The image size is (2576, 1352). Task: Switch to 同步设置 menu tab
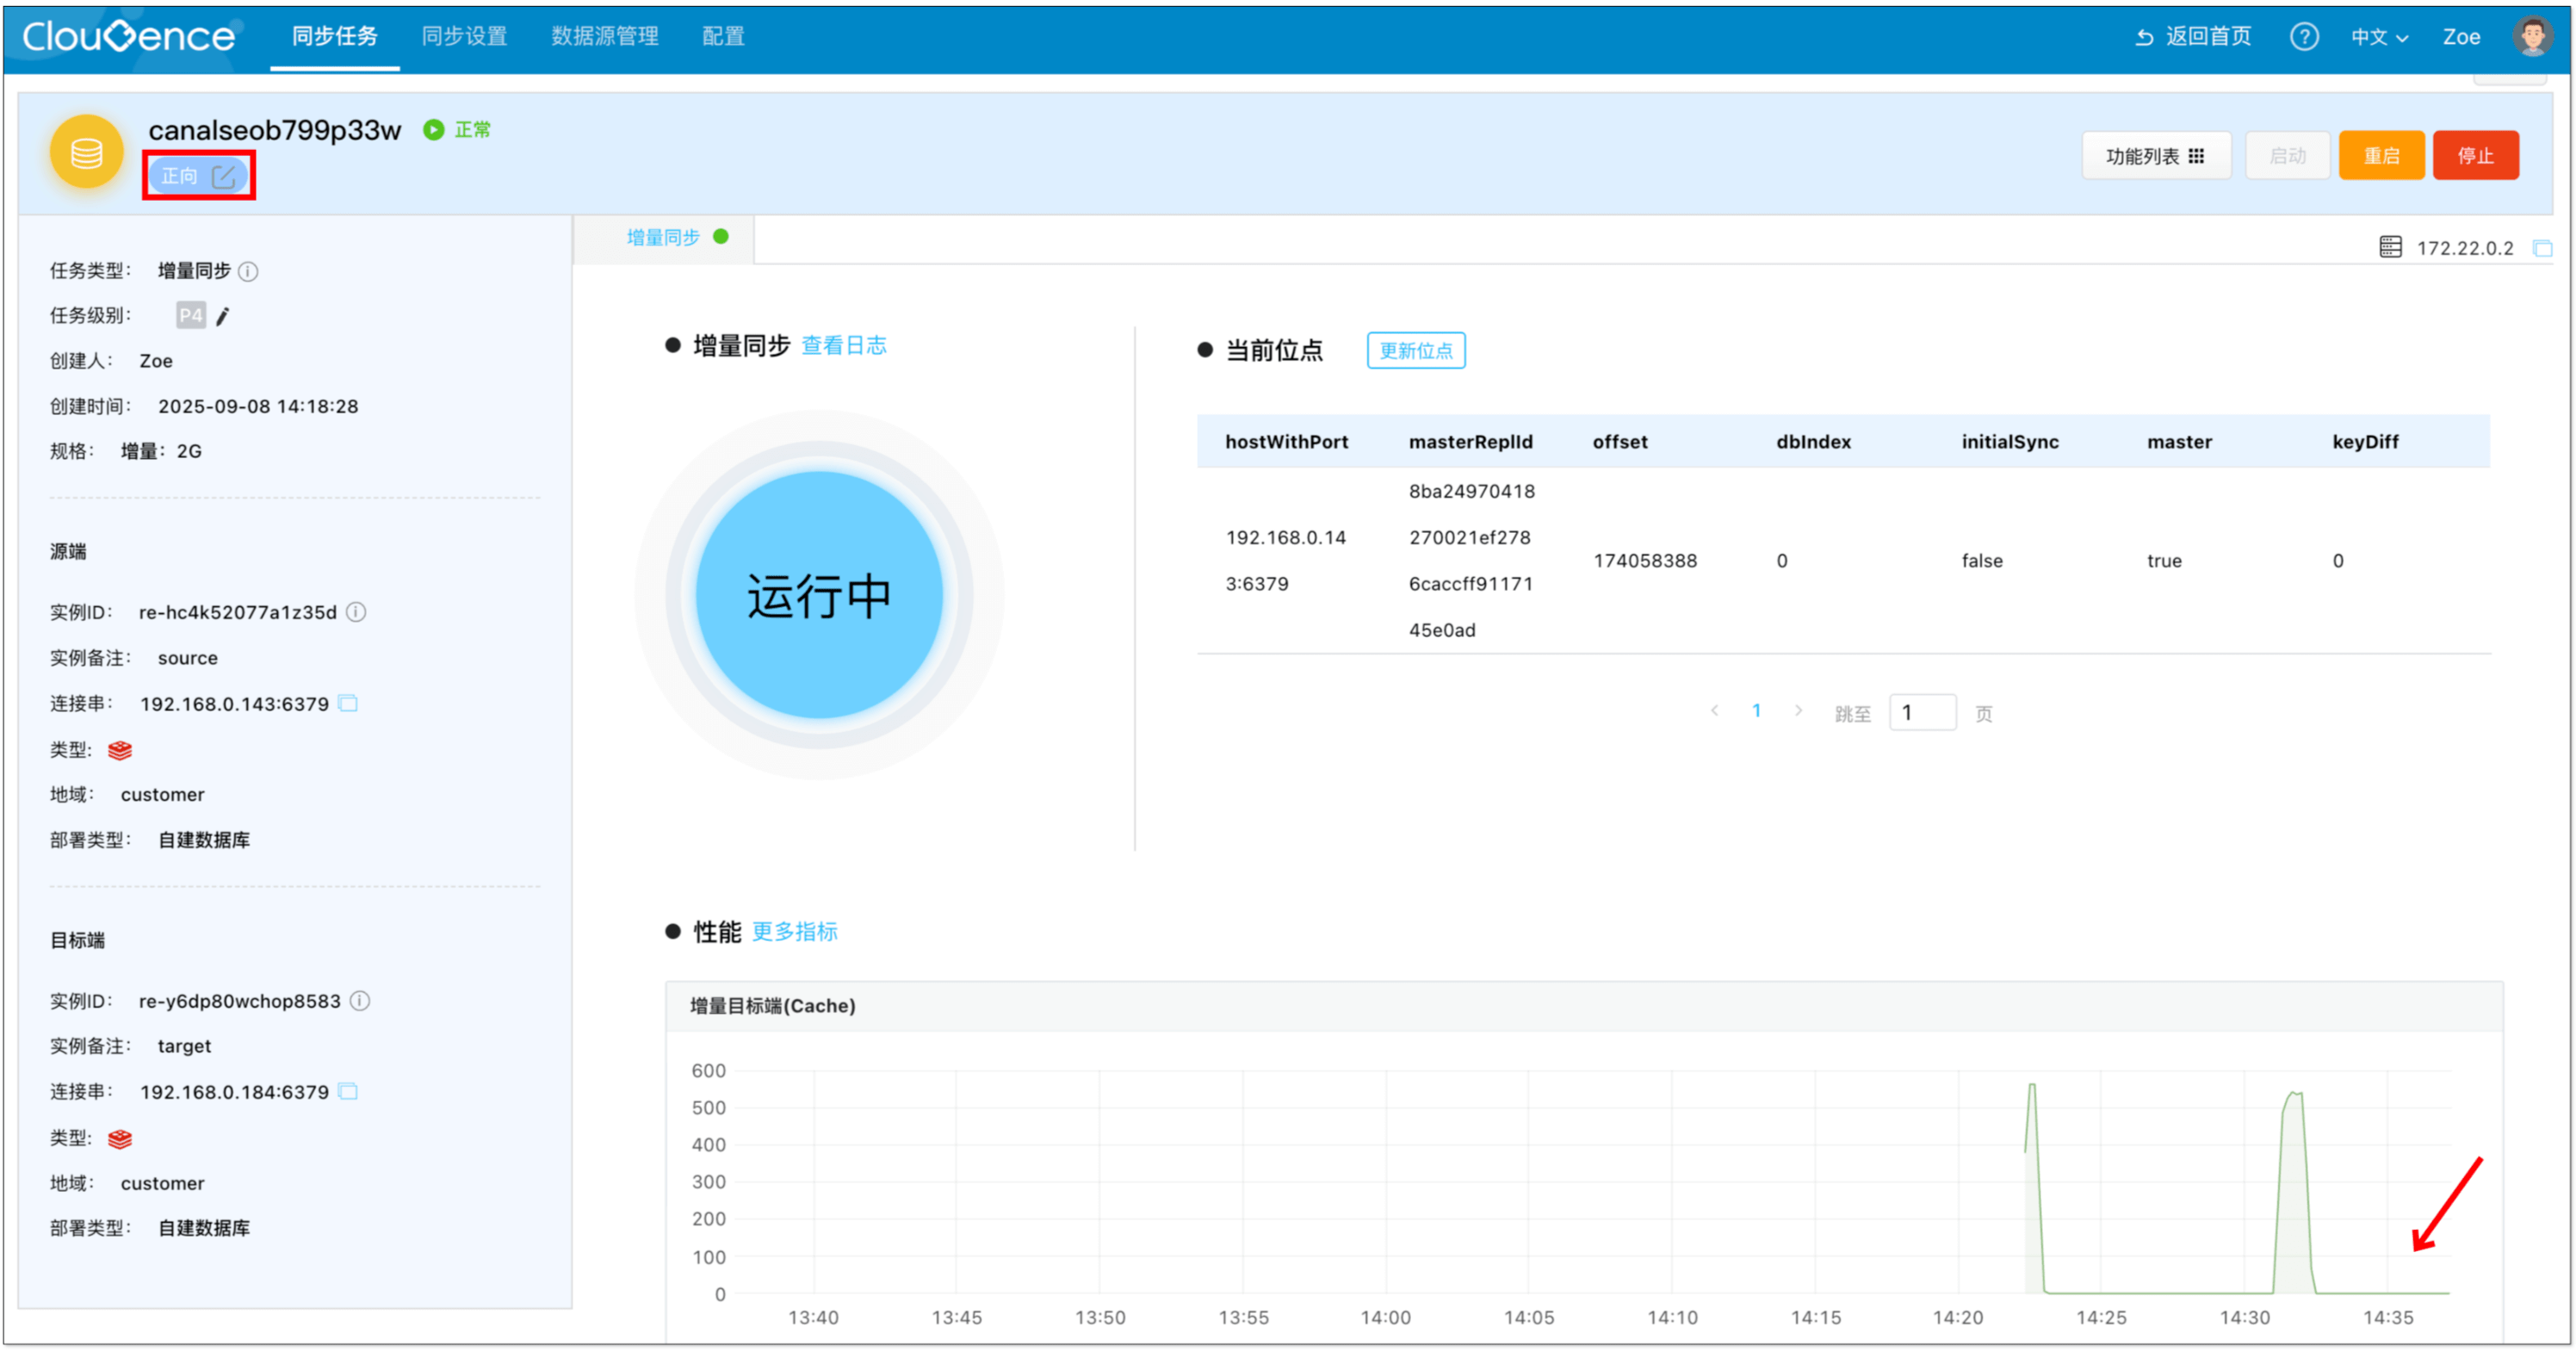pyautogui.click(x=464, y=37)
